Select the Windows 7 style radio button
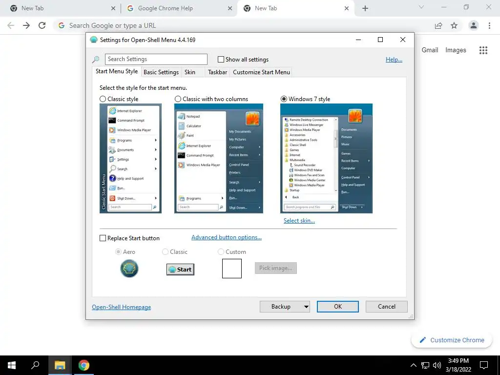The image size is (500, 375). click(x=284, y=99)
